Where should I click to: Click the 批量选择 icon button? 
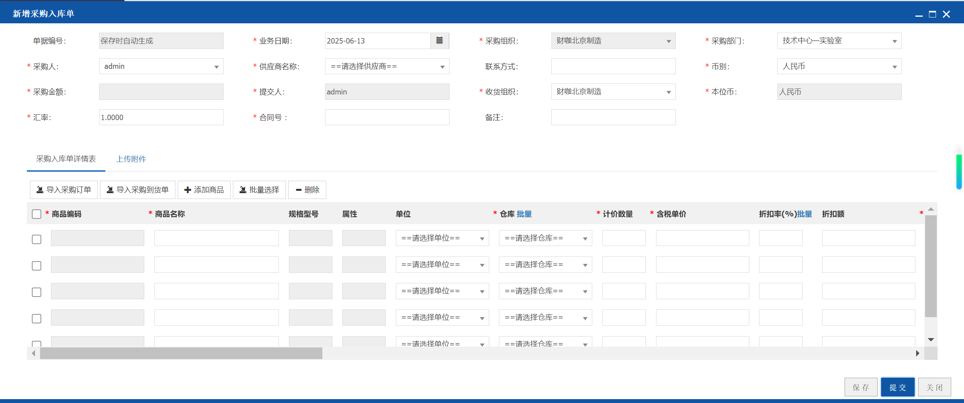(x=259, y=190)
